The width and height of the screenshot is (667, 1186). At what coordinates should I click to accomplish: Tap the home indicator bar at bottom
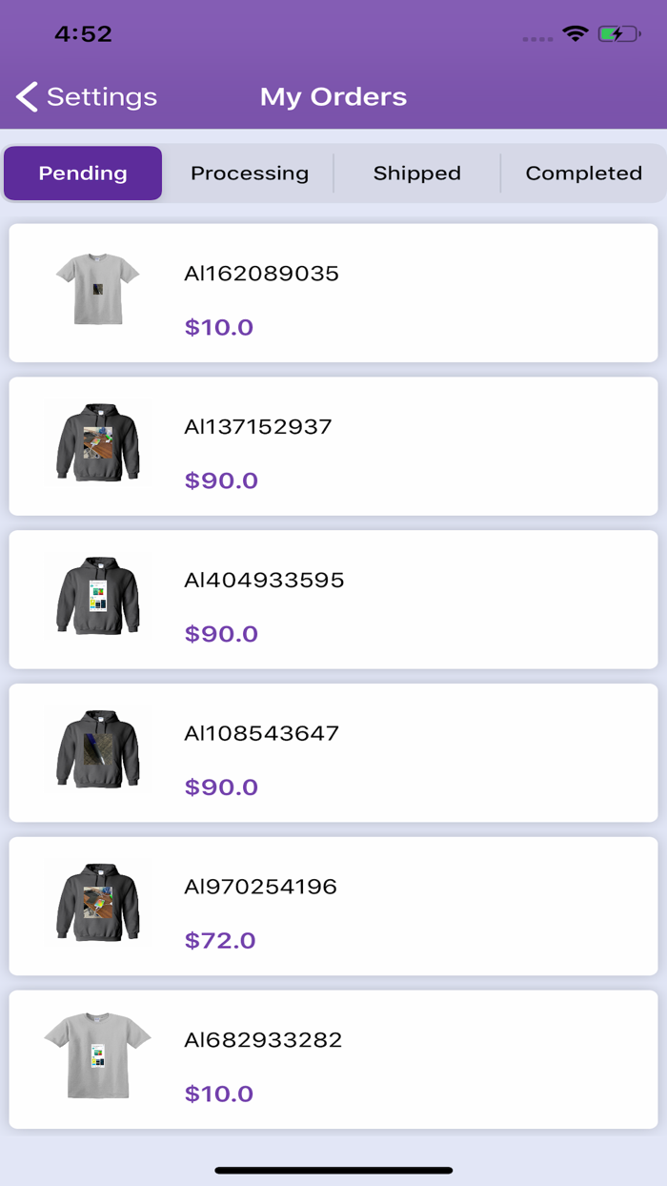tap(333, 1167)
